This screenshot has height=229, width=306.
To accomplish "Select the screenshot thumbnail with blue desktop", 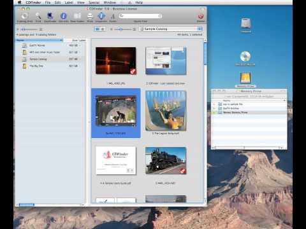I will click(x=166, y=60).
